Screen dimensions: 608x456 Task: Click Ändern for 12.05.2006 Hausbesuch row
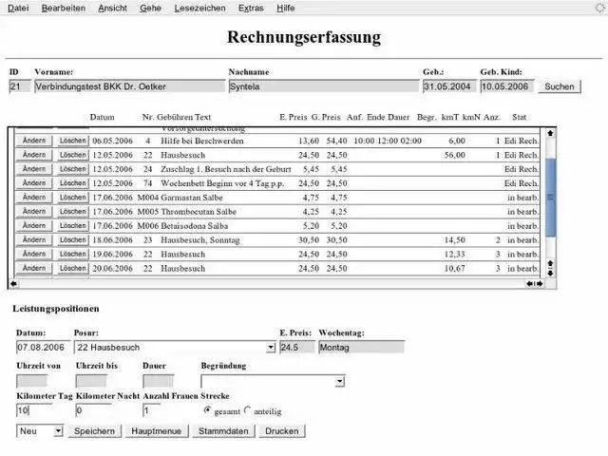click(34, 155)
